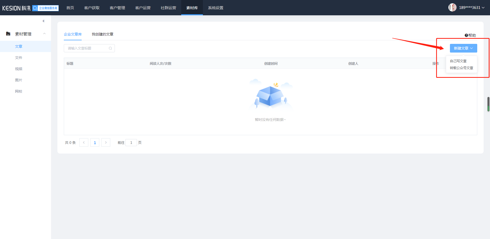This screenshot has height=239, width=490.
Task: Select 图片 in the sidebar
Action: (19, 80)
